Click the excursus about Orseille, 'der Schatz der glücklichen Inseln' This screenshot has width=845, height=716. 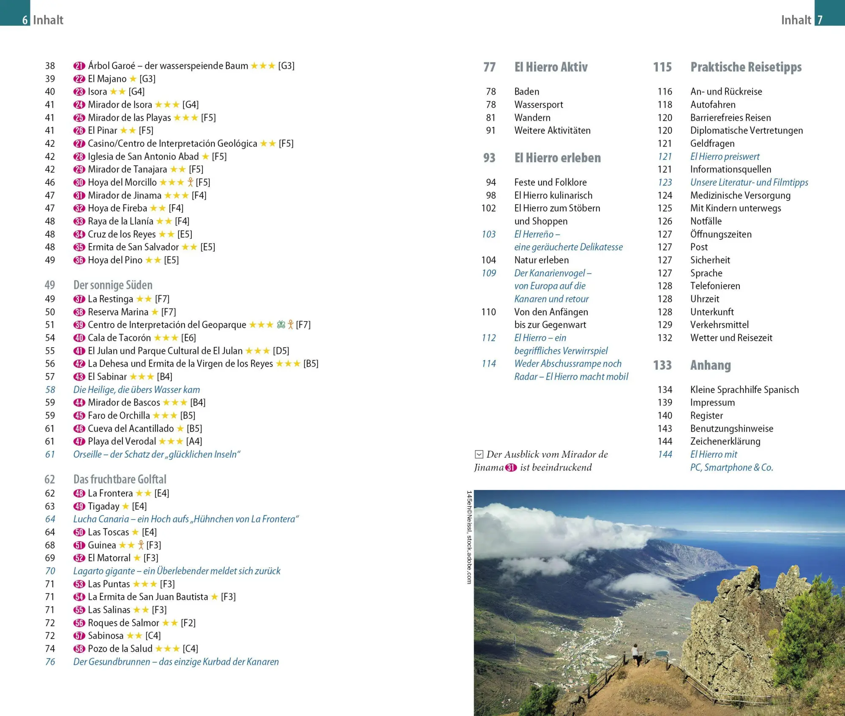pos(157,455)
